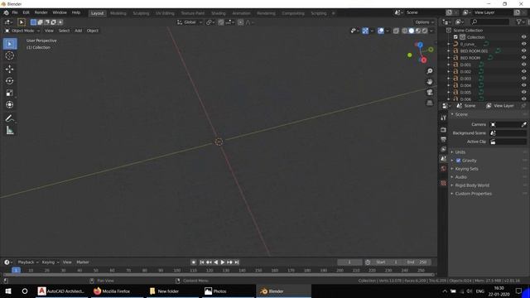Screen dimensions: 530x298
Task: Hide D.003 object with eye icon
Action: 524,79
